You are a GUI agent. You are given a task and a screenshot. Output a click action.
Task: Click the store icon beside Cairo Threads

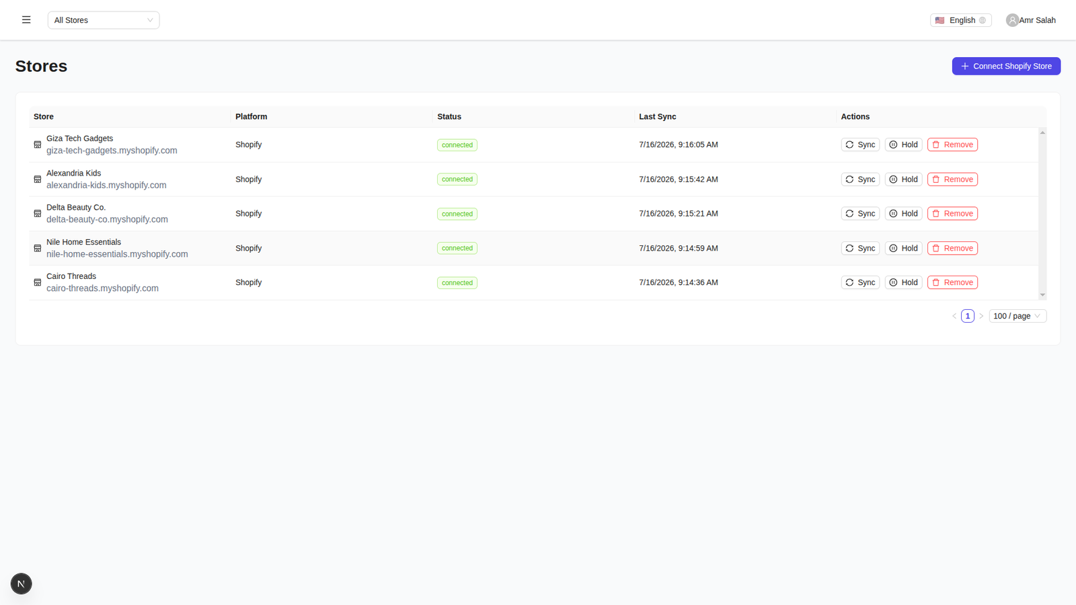tap(38, 282)
